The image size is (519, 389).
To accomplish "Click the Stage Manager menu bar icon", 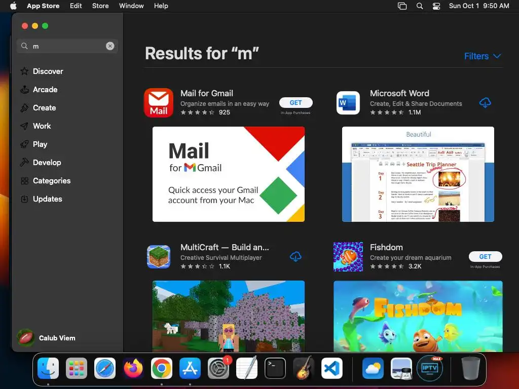I will (x=402, y=6).
